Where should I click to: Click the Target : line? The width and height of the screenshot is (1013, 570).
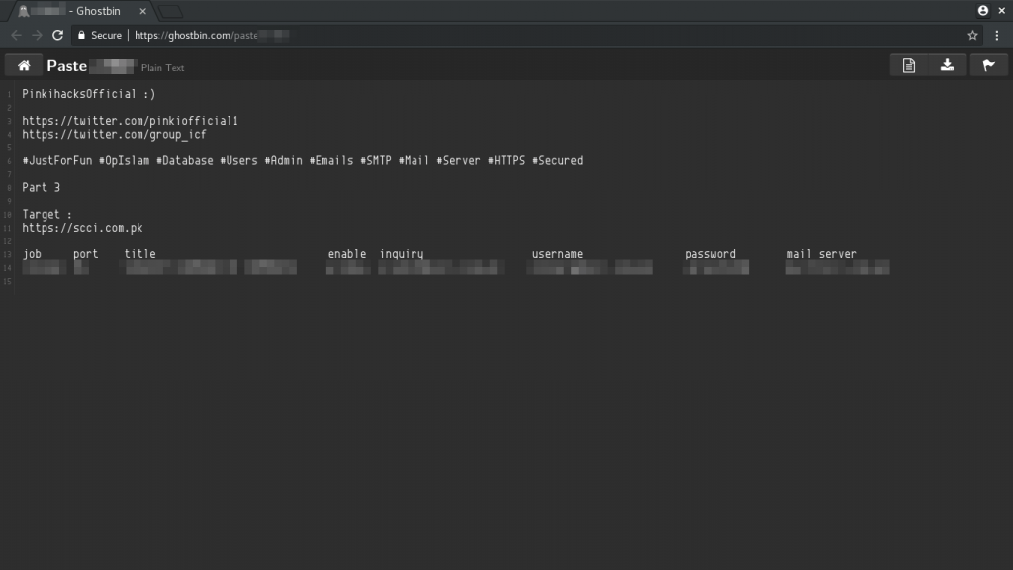47,214
